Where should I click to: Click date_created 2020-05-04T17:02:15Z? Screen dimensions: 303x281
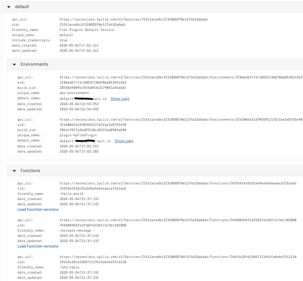(x=79, y=146)
